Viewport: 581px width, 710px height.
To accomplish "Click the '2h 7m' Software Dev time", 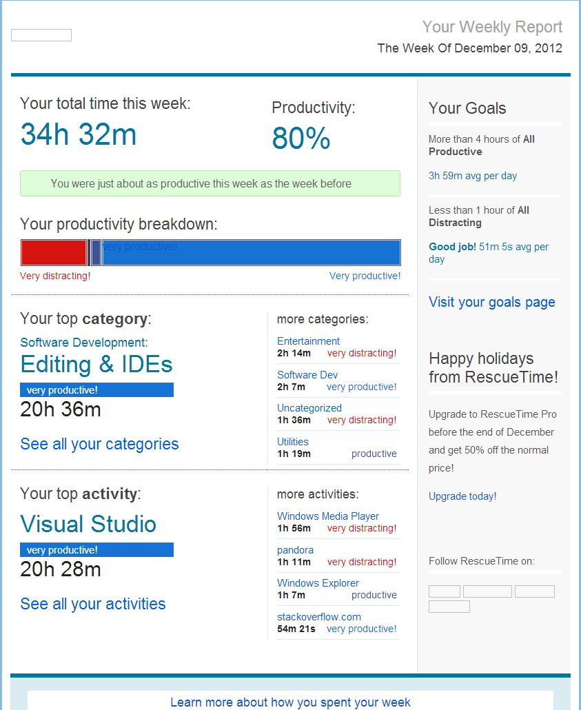I will tap(291, 387).
